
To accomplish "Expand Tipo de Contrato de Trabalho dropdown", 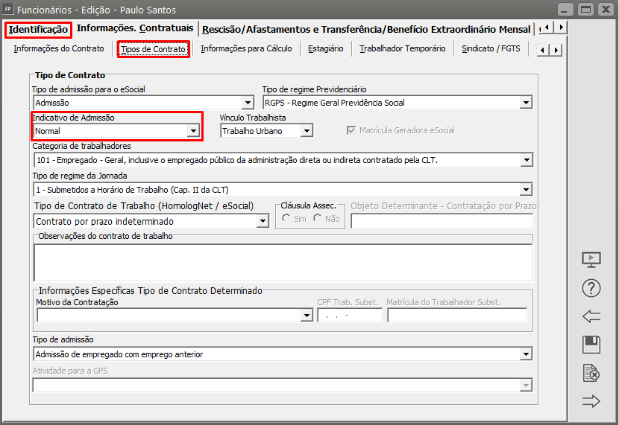I will [263, 221].
